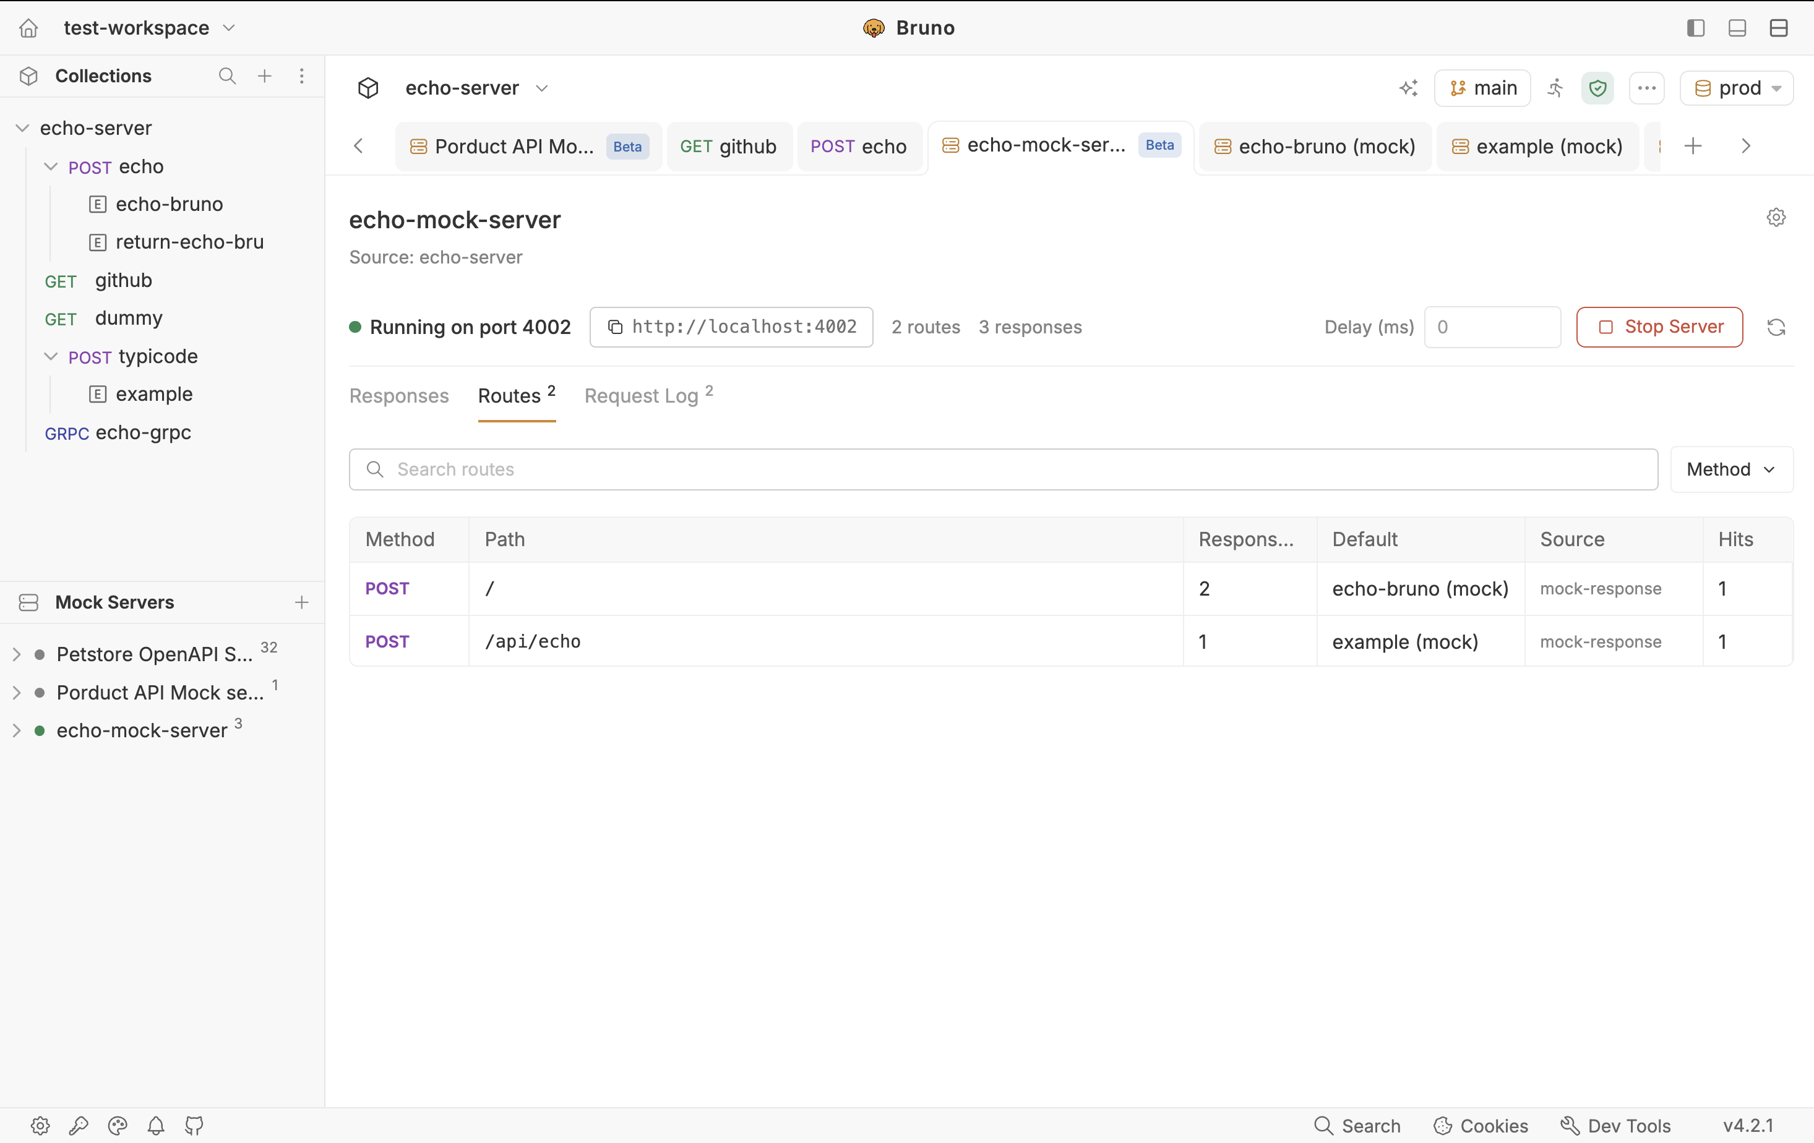Open Dev Tools in status bar
The image size is (1814, 1143).
[x=1616, y=1125]
